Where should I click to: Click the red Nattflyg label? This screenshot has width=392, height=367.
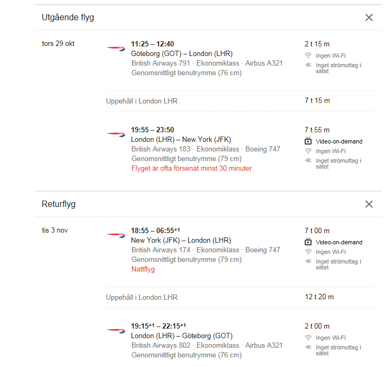pos(143,269)
